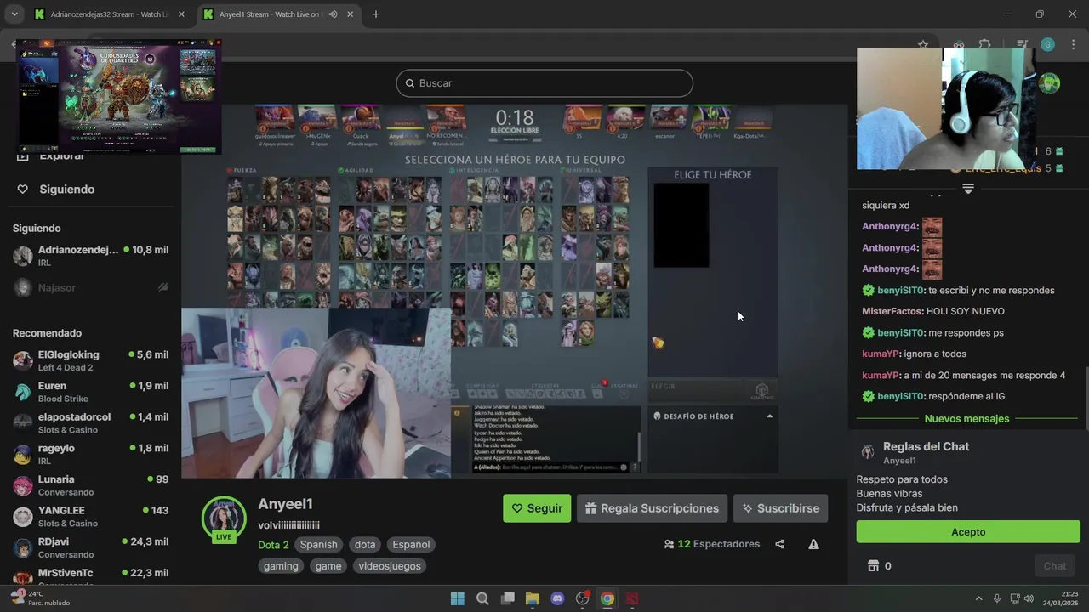Image resolution: width=1089 pixels, height=612 pixels.
Task: Select the Español tag
Action: [x=411, y=545]
